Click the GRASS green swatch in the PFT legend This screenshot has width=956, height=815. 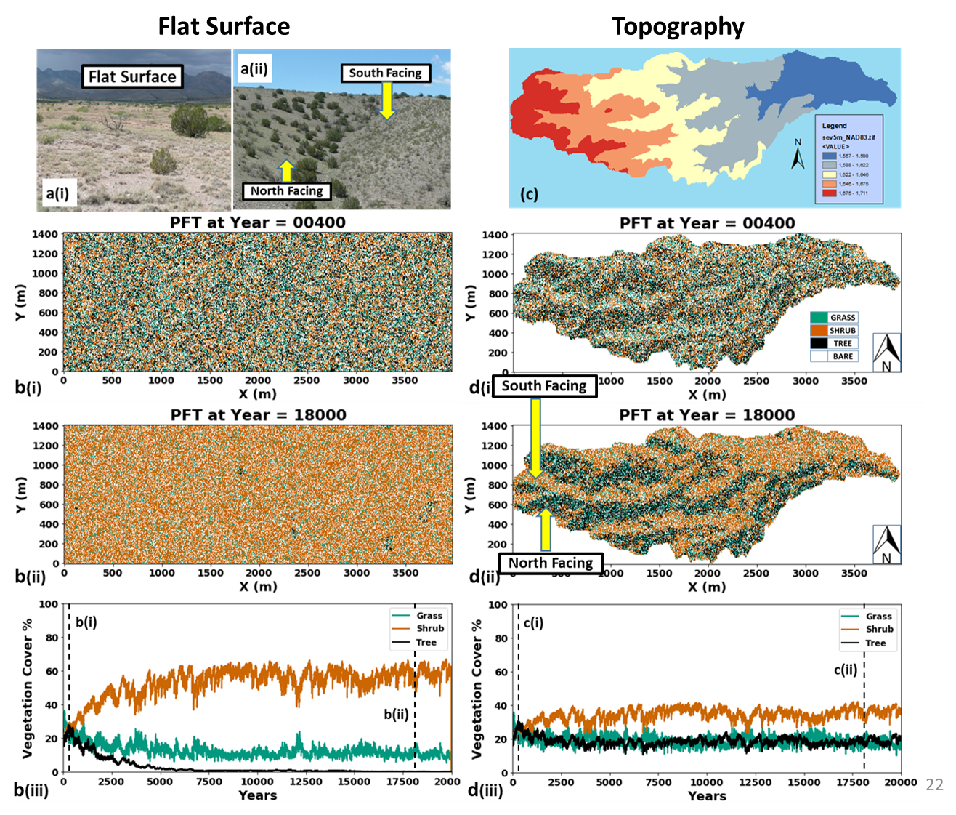pyautogui.click(x=819, y=318)
